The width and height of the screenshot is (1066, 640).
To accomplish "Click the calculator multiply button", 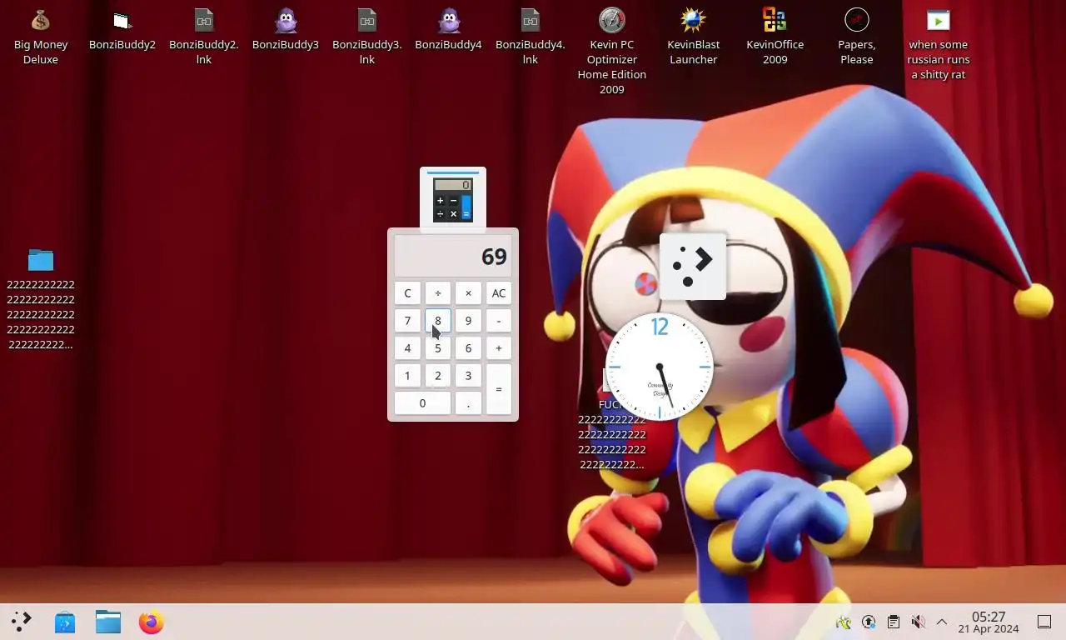I will pos(468,293).
